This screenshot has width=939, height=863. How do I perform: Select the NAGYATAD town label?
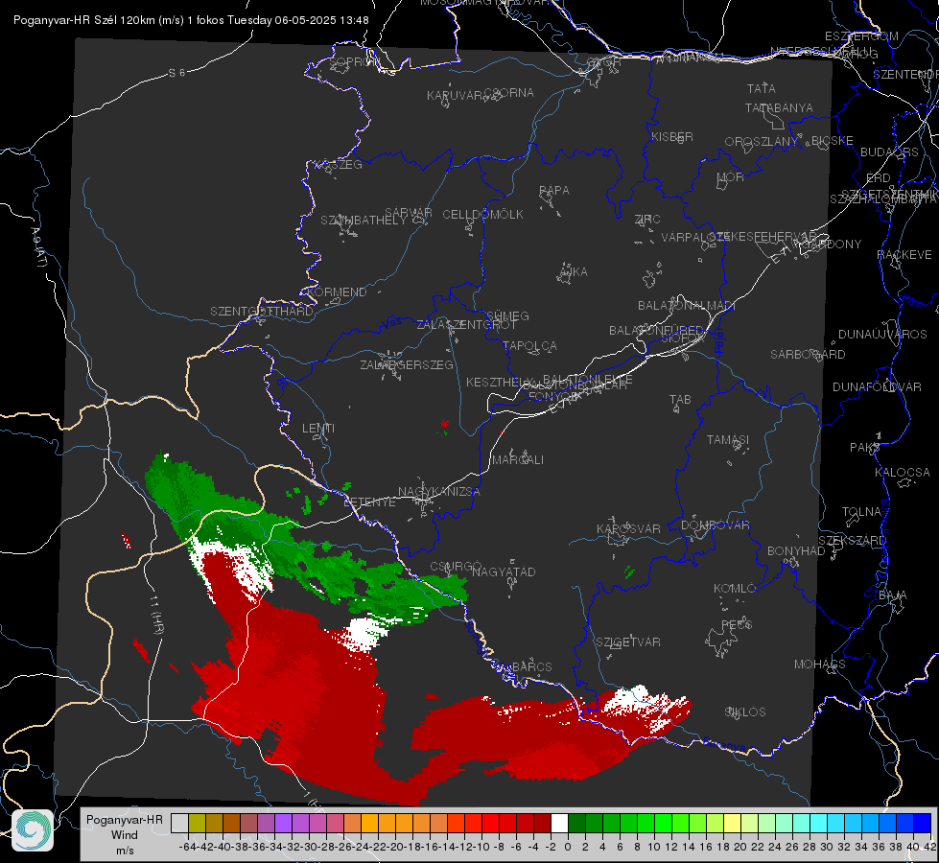pos(504,571)
